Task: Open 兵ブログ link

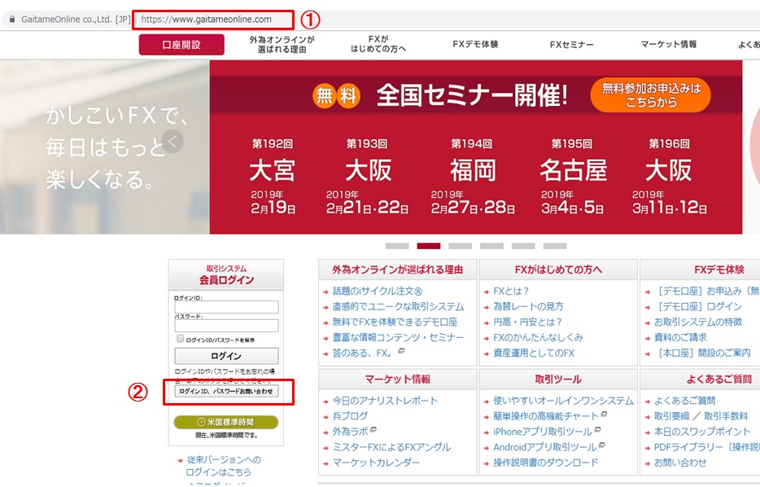Action: [x=350, y=416]
